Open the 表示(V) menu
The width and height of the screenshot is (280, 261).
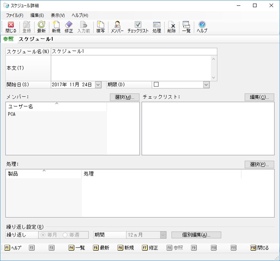point(58,15)
